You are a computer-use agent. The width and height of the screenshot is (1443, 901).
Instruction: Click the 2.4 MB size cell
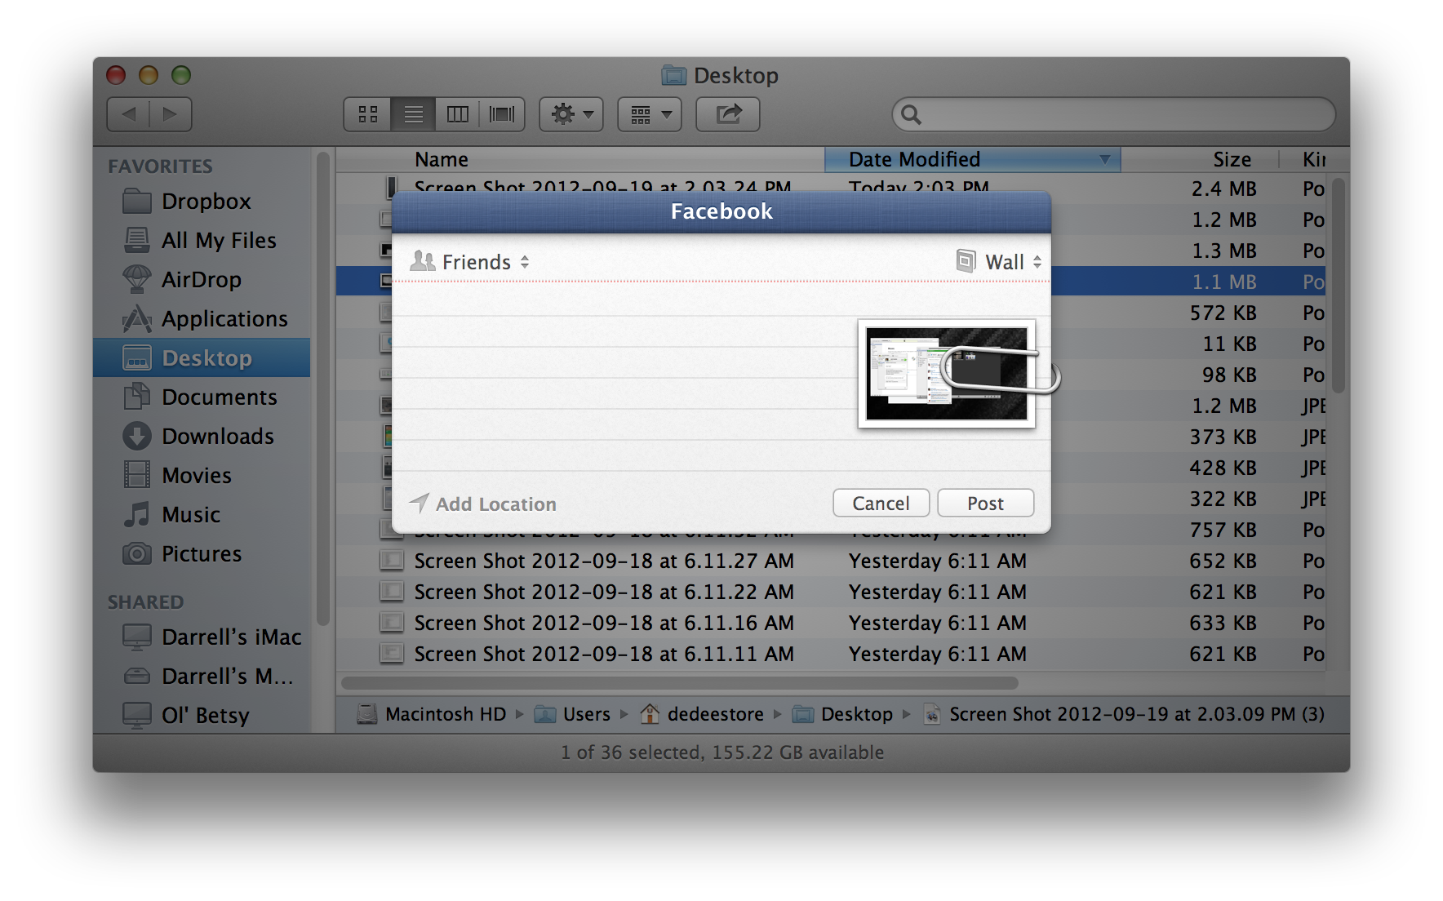(x=1223, y=189)
